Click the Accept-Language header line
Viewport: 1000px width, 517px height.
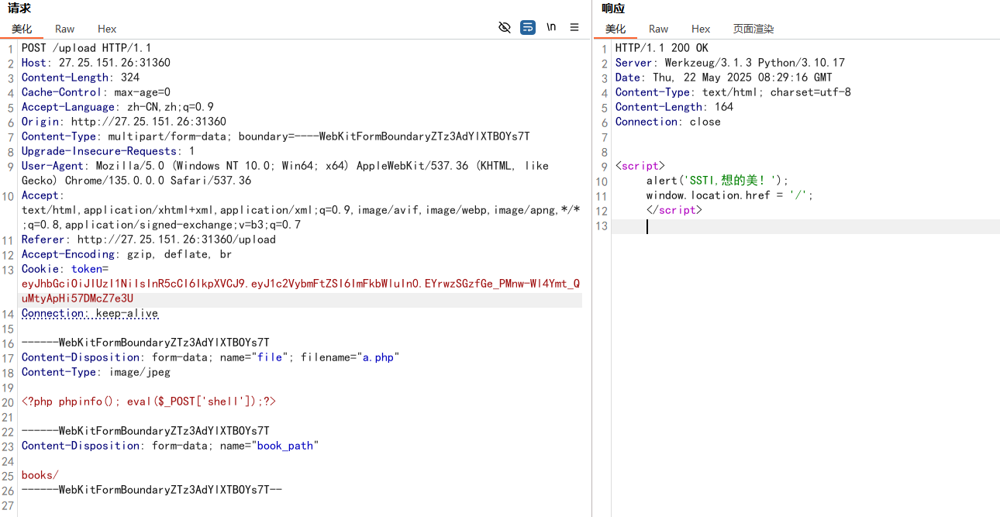coord(118,107)
